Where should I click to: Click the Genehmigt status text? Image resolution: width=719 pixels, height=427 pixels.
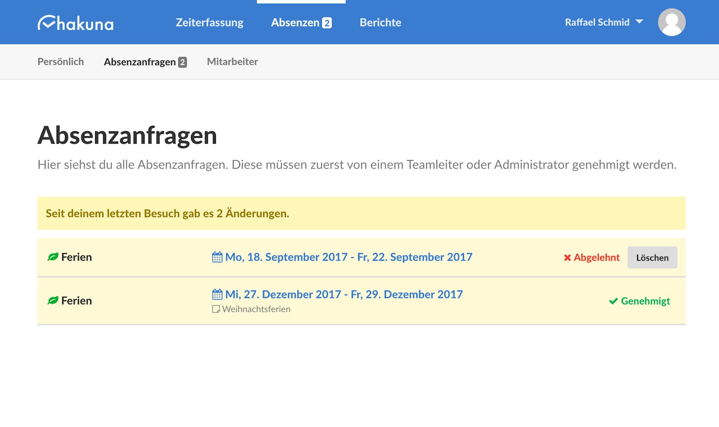coord(646,301)
